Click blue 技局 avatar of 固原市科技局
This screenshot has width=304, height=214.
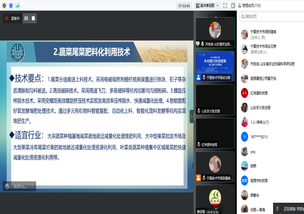coord(244,181)
